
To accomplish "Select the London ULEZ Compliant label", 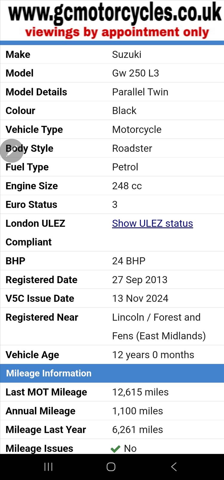I will (35, 233).
